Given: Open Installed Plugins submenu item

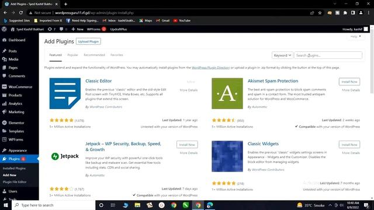Looking at the screenshot, I should [x=14, y=169].
